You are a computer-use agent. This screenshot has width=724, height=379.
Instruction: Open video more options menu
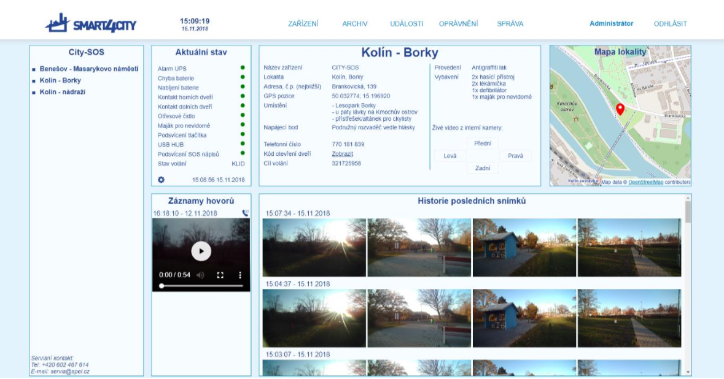point(240,275)
